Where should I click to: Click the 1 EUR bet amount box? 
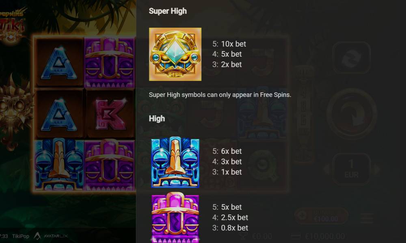pyautogui.click(x=352, y=169)
